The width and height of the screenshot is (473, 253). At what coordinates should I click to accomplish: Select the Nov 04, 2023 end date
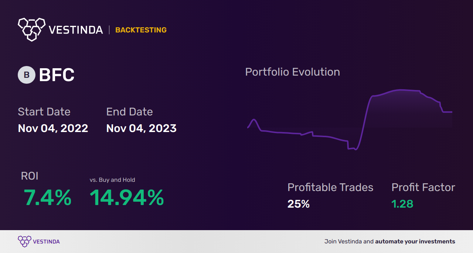pos(141,128)
